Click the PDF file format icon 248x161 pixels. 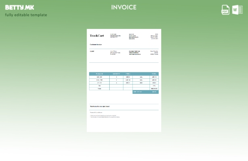click(x=225, y=10)
